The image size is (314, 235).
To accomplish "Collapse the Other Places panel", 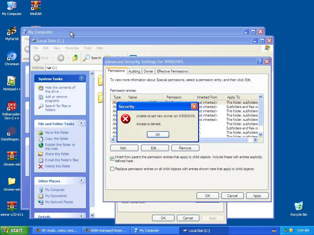I will [x=82, y=181].
